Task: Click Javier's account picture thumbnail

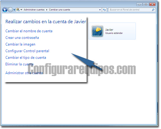Action: [97, 31]
